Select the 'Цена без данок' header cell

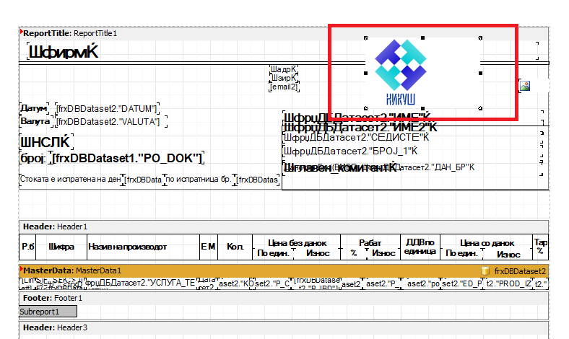pyautogui.click(x=297, y=243)
